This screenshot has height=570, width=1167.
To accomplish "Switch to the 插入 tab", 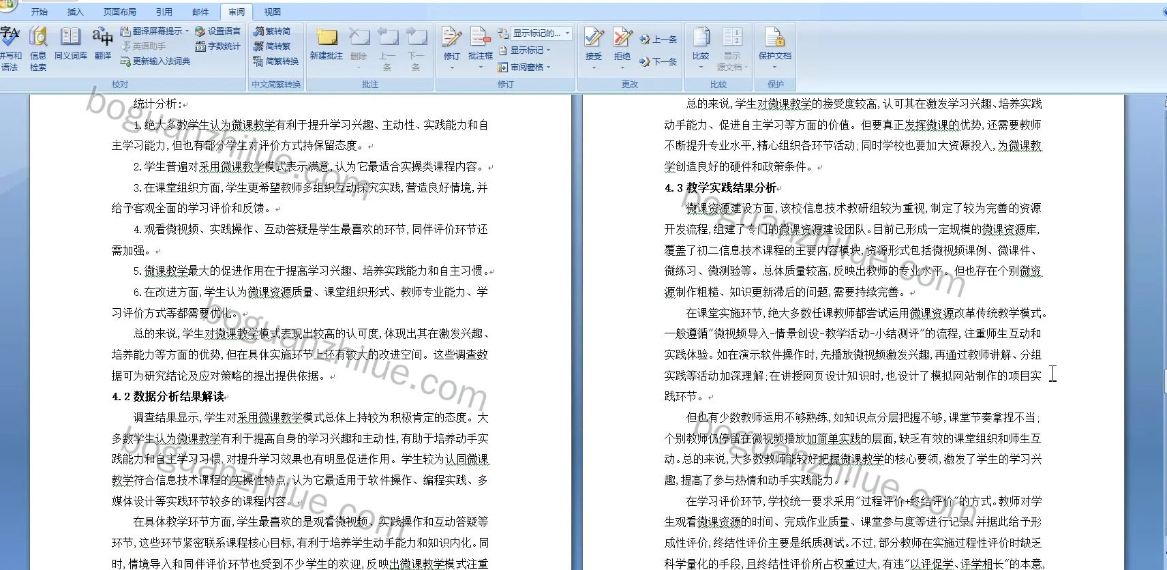I will pyautogui.click(x=75, y=12).
